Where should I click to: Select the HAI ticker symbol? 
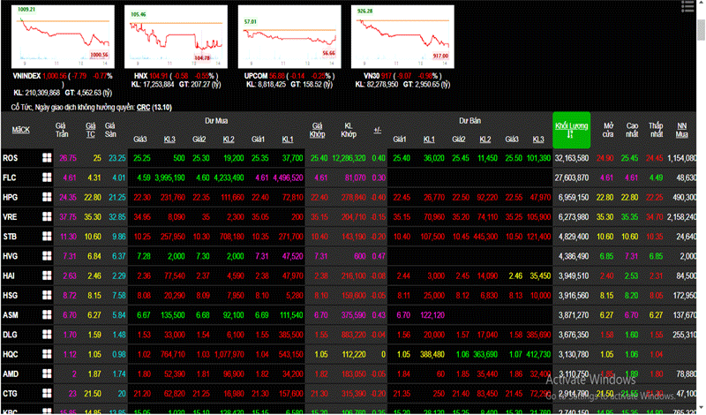[x=9, y=275]
